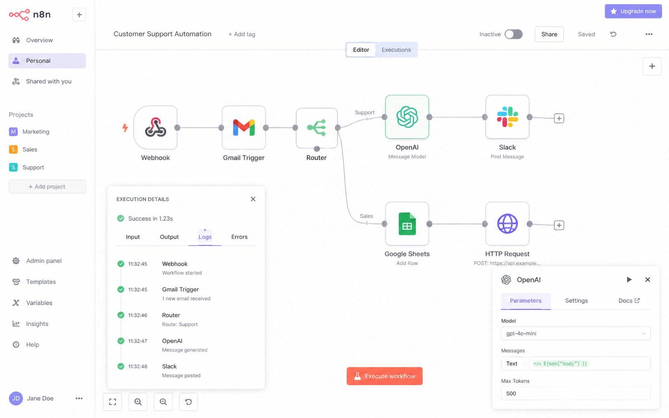Screen dimensions: 669x418
Task: Select the 'Route: Support' Router log entry
Action: pyautogui.click(x=186, y=319)
